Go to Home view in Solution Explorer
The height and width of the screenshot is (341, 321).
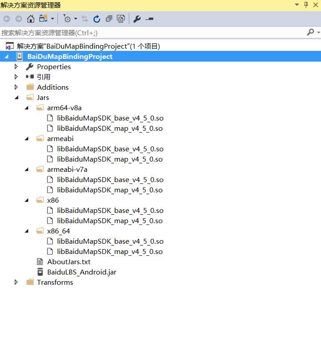coord(31,19)
